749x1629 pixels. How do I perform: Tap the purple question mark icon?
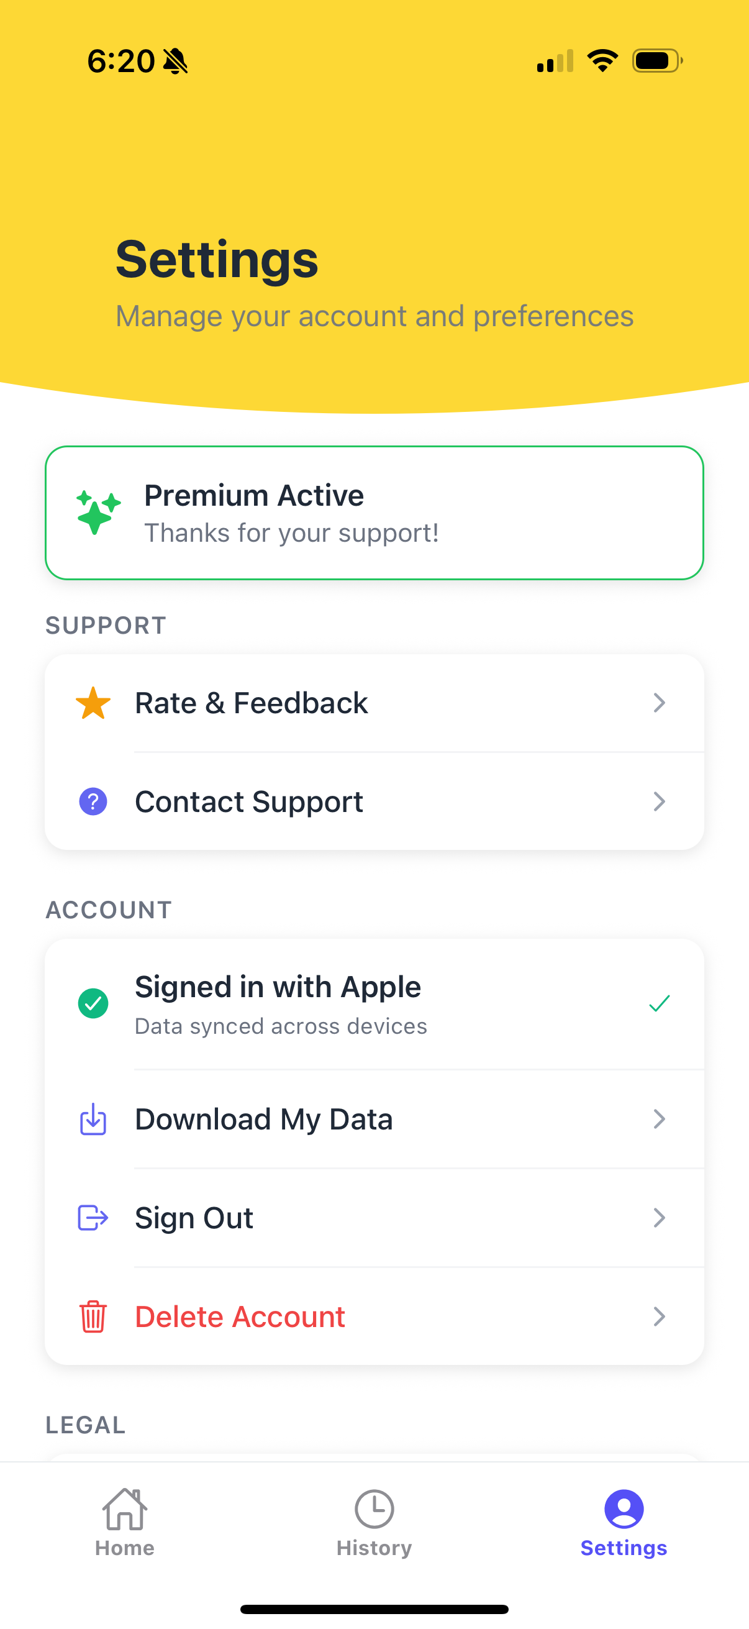click(x=93, y=802)
